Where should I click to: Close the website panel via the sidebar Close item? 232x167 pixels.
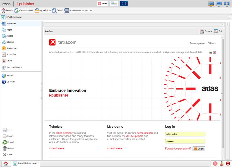pyautogui.click(x=8, y=155)
